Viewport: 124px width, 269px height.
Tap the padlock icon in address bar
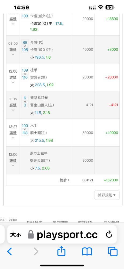click(31, 234)
